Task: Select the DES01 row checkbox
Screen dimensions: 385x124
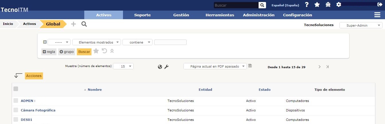Action: tap(16, 119)
